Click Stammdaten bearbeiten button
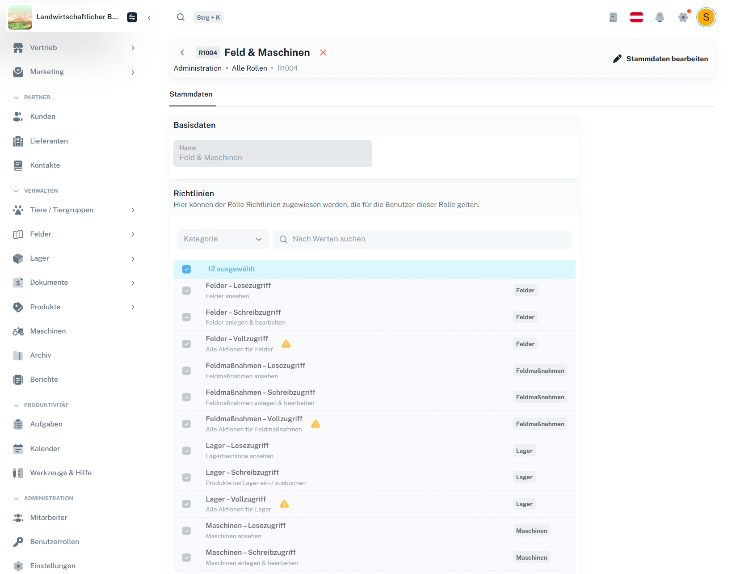Viewport: 736px width, 574px height. [660, 59]
